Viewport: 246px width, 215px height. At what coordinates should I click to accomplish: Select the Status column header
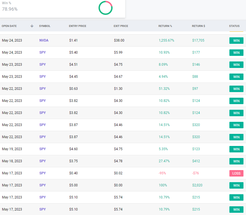[x=234, y=26]
